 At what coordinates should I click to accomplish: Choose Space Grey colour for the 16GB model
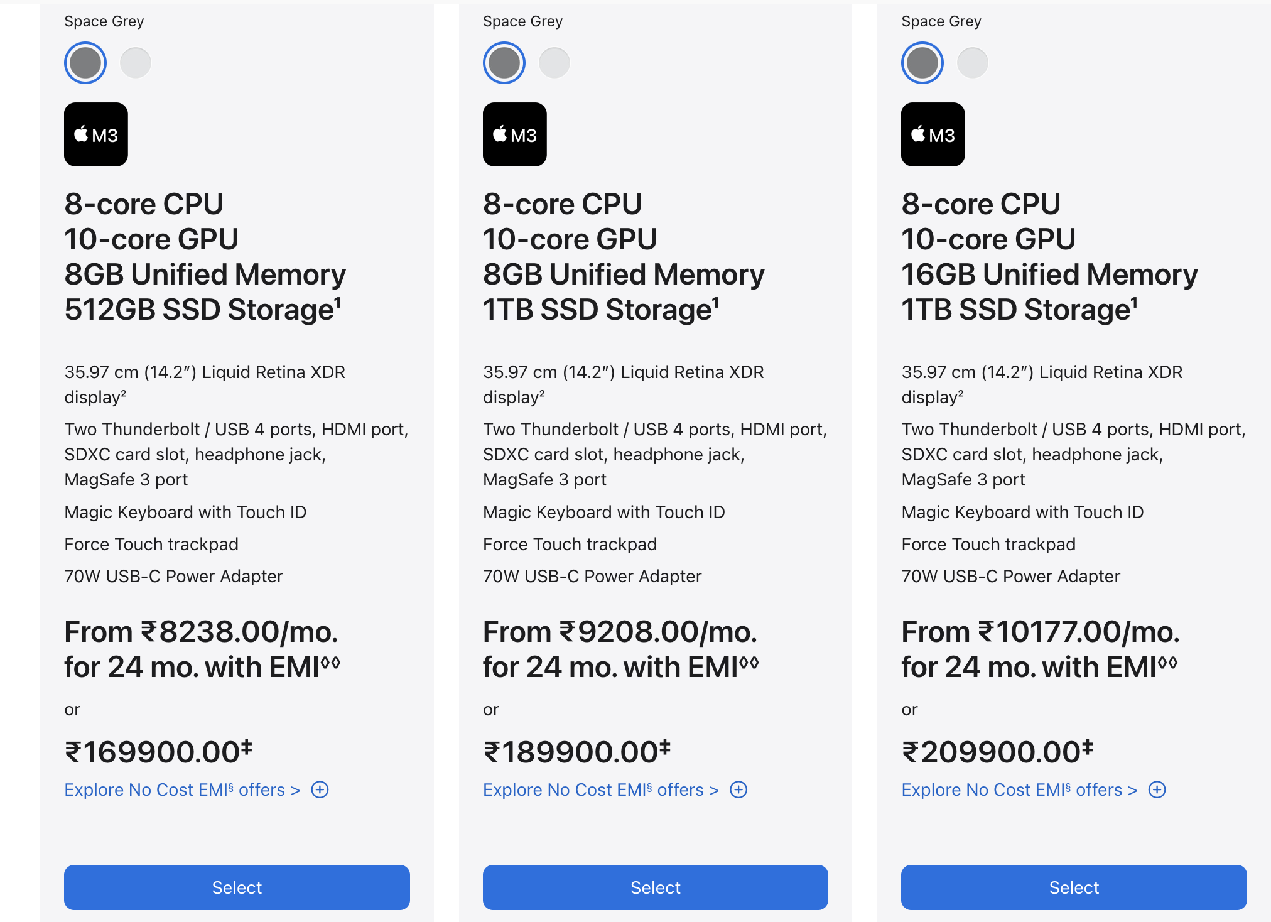922,63
